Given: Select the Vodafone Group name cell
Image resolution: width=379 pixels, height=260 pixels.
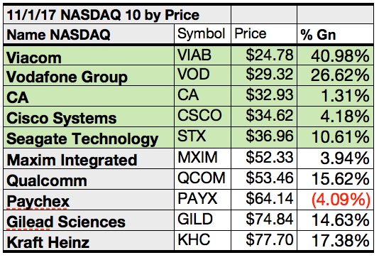Looking at the screenshot, I should click(x=89, y=75).
